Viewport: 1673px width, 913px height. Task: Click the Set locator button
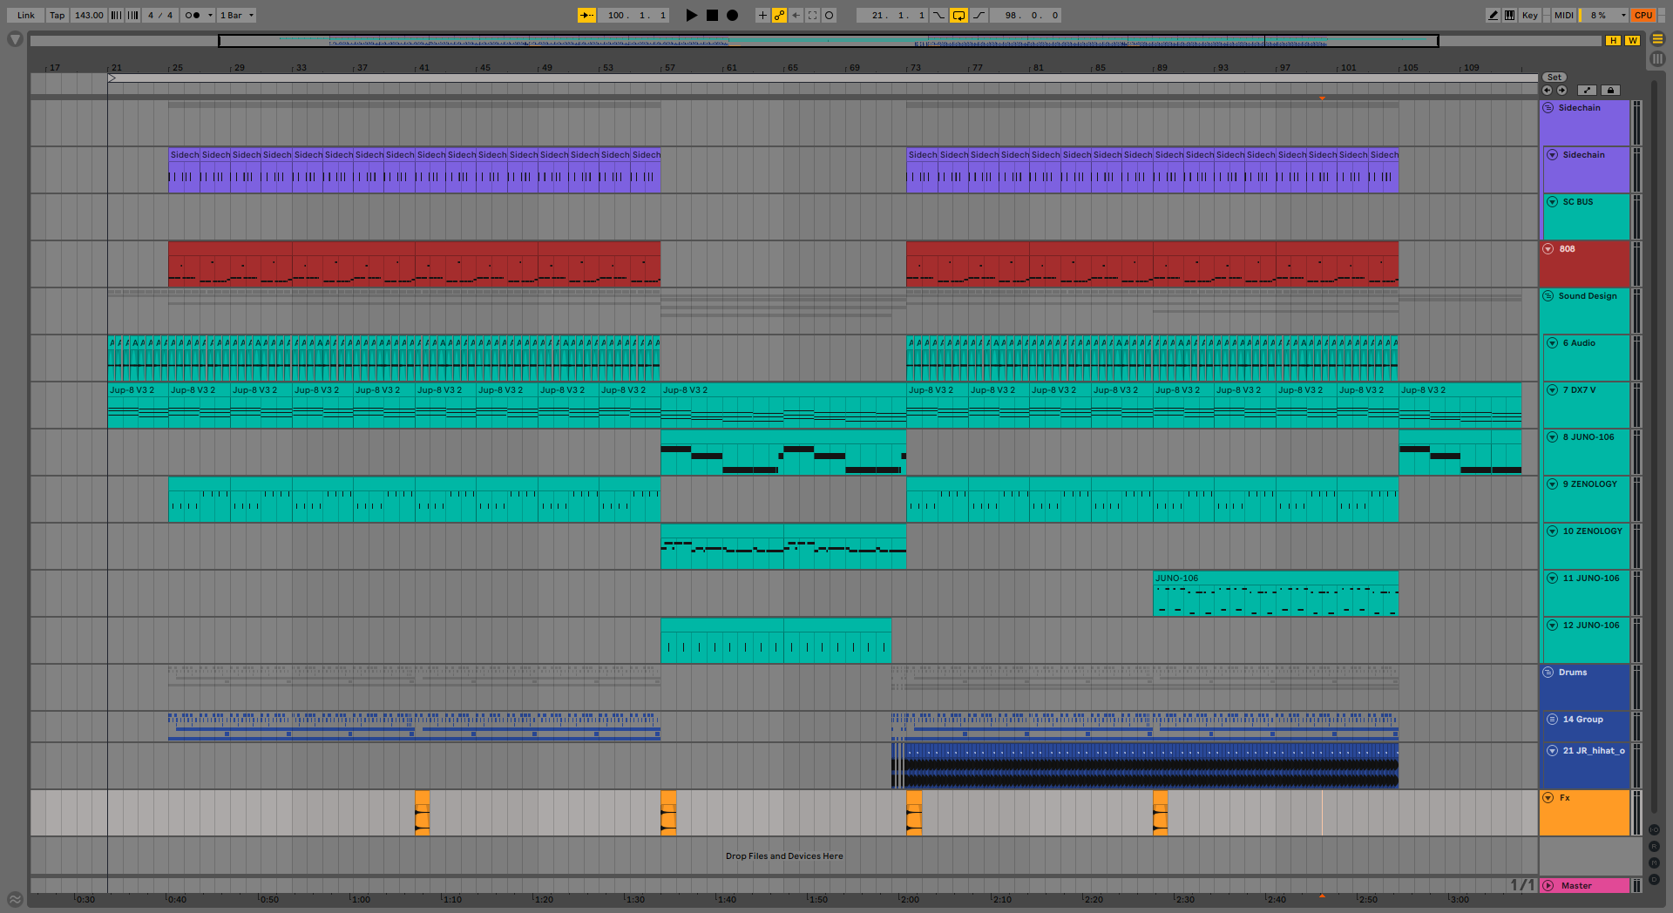click(1554, 78)
